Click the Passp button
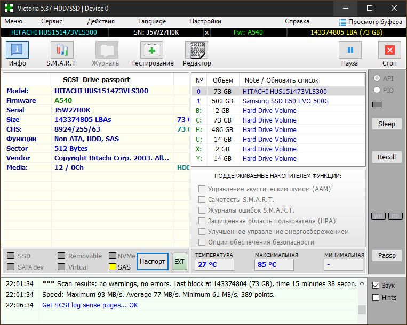The height and width of the screenshot is (325, 407). coord(387,256)
